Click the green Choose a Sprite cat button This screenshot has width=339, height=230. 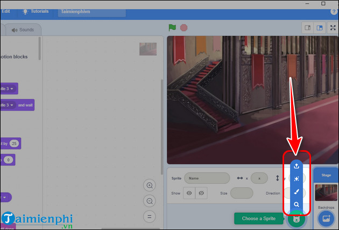[x=296, y=219]
